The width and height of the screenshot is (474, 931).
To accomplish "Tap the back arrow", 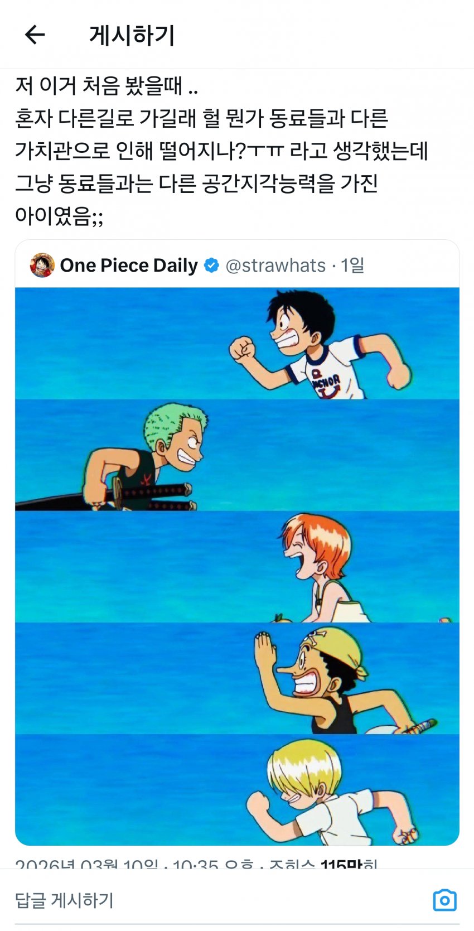I will click(35, 35).
